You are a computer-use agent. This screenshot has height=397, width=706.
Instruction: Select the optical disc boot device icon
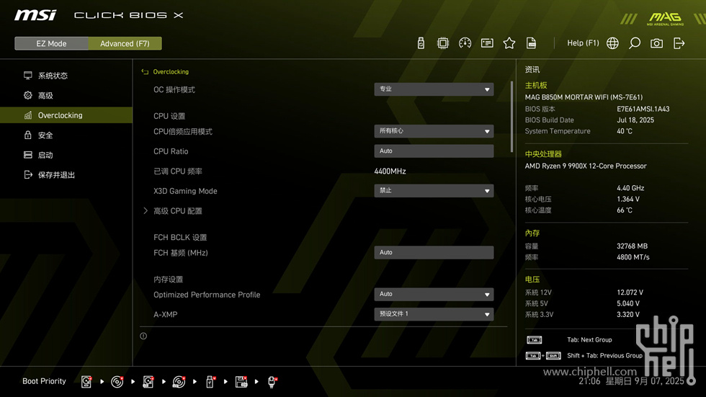point(117,382)
